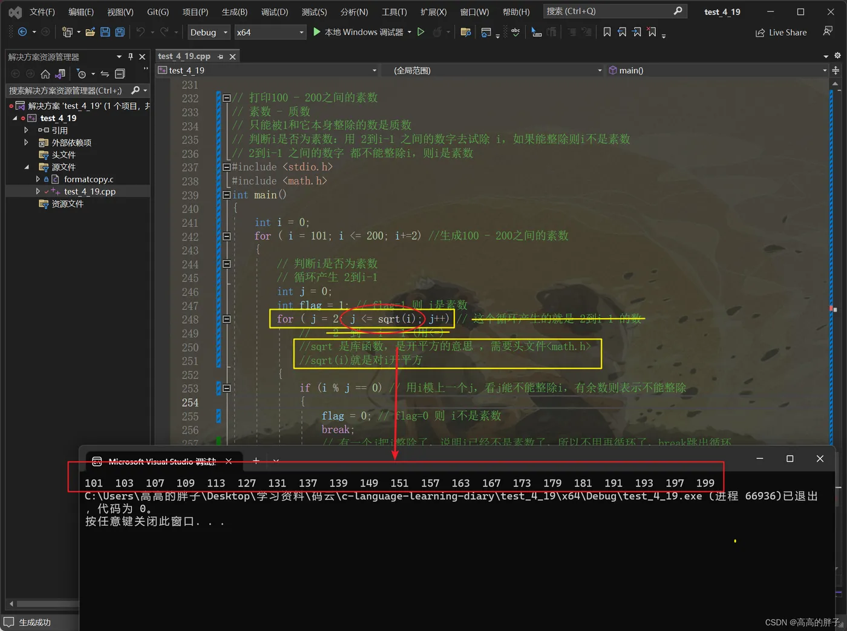The image size is (847, 631).
Task: Select the test_4_19.cpp editor tab
Action: coord(185,56)
